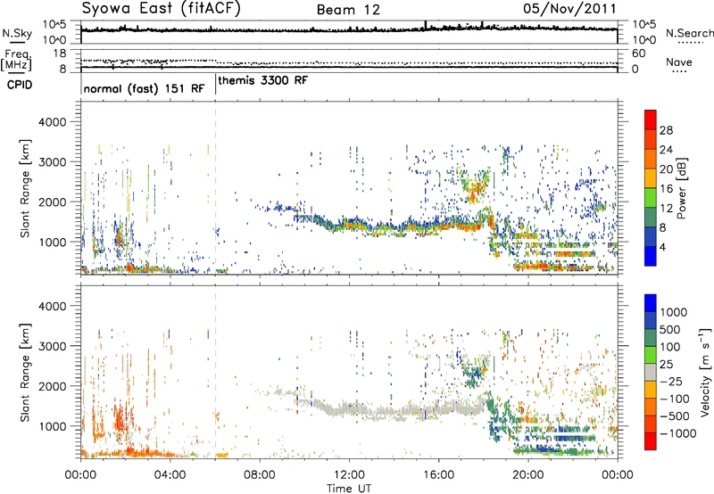The width and height of the screenshot is (714, 494).
Task: Click the "28" tick on Power colorbar
Action: (666, 130)
